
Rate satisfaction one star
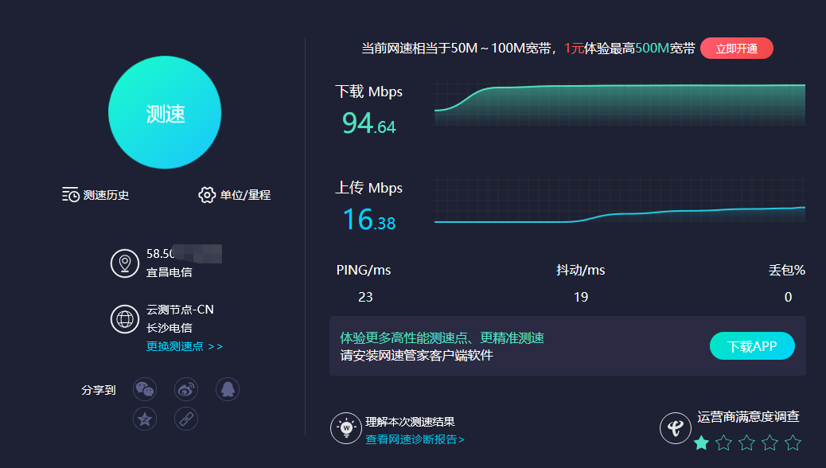coord(701,443)
